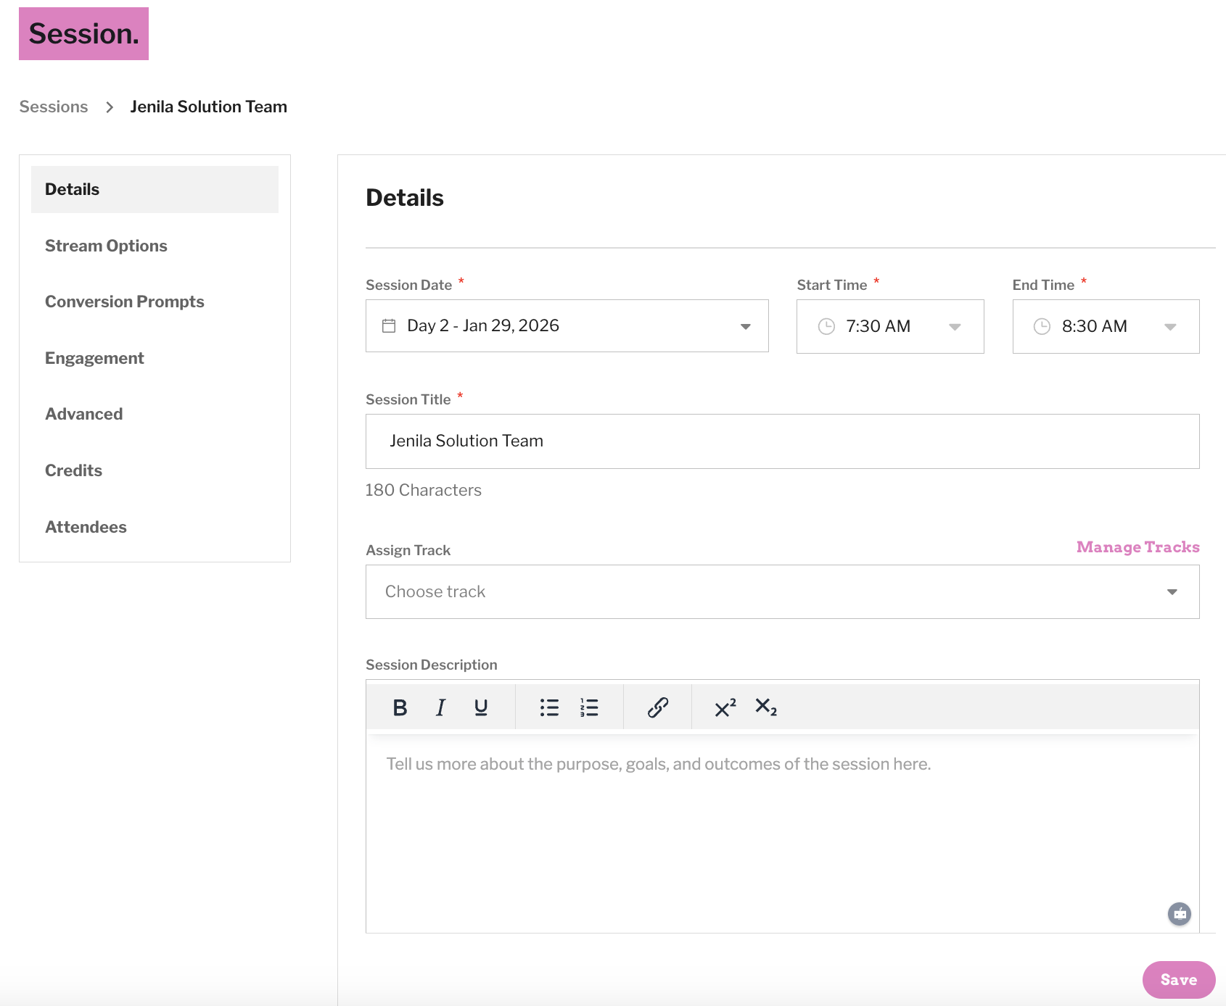Go back to Sessions breadcrumb
The height and width of the screenshot is (1006, 1226).
click(54, 107)
